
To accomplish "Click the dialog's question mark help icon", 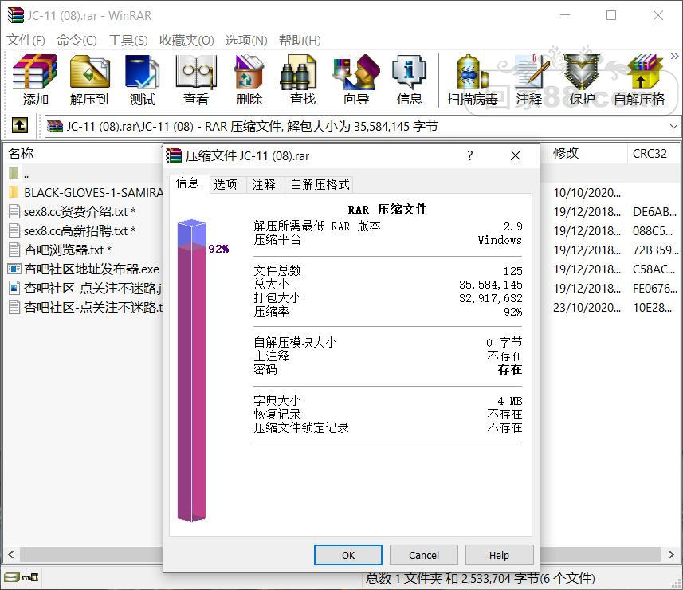I will pos(470,155).
